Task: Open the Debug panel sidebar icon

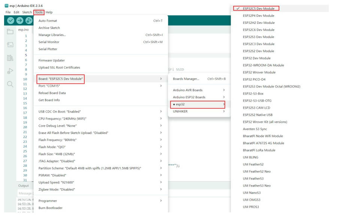Action: (x=10, y=71)
